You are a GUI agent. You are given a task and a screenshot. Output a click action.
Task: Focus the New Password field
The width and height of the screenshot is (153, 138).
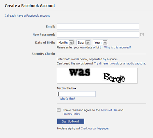pyautogui.click(x=98, y=34)
